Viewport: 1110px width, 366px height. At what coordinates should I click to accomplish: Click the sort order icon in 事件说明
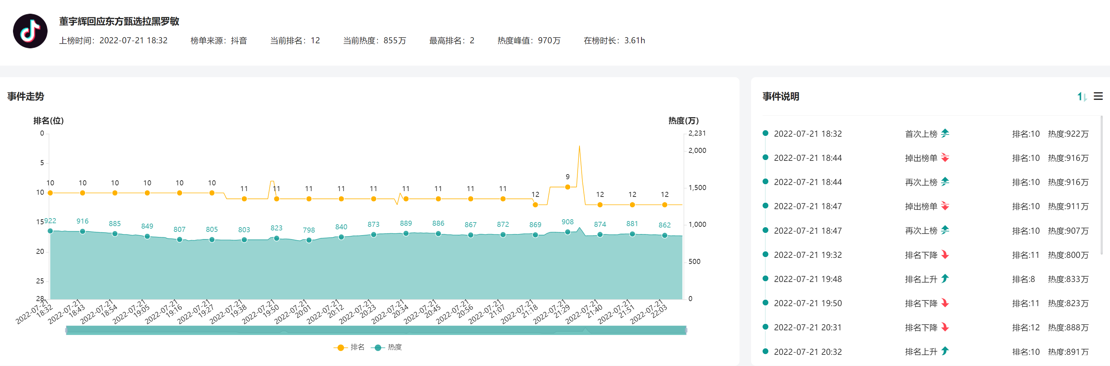point(1082,97)
